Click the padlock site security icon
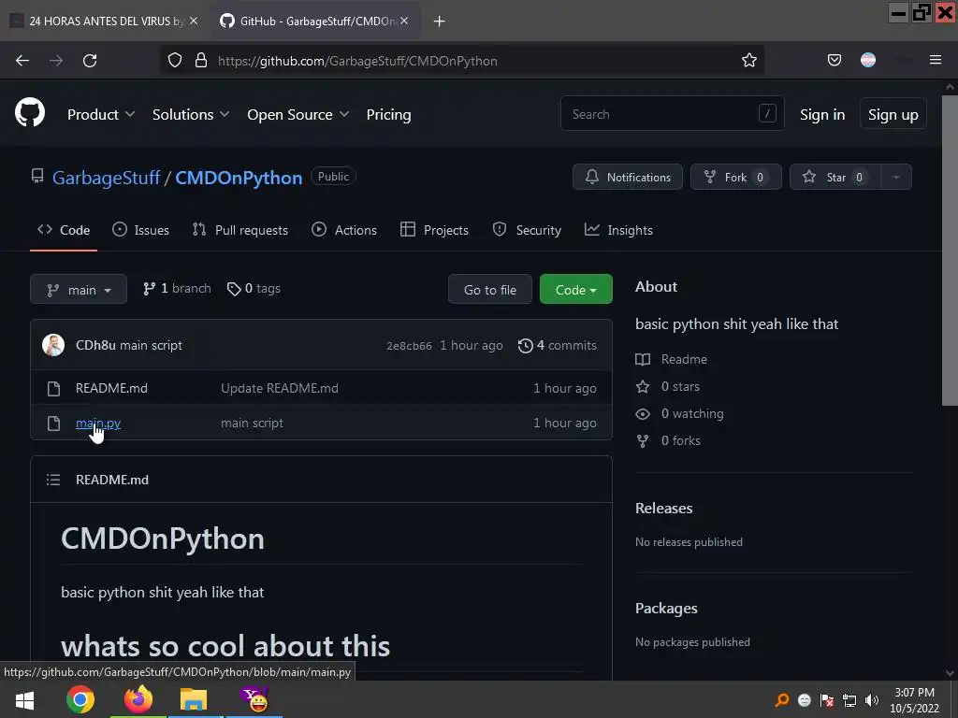 pos(201,61)
